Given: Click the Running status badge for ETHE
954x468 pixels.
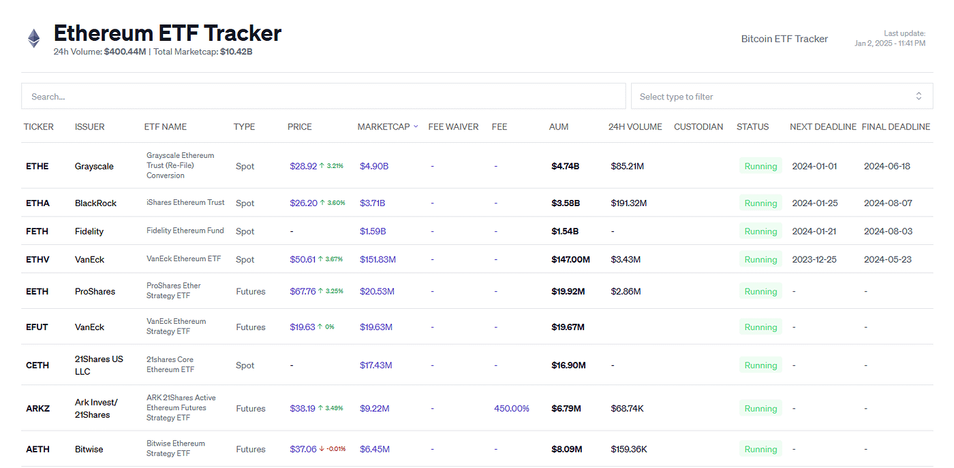Looking at the screenshot, I should tap(760, 166).
